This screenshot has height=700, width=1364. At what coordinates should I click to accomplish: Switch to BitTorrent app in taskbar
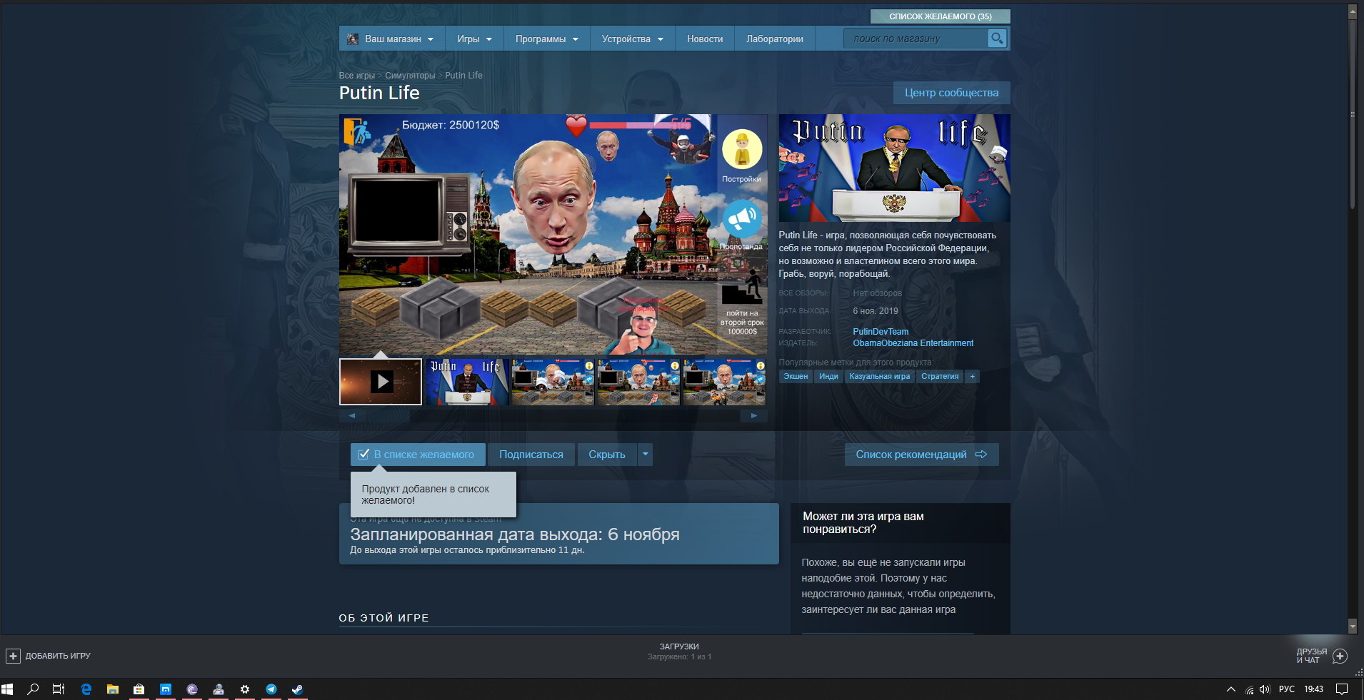[192, 689]
